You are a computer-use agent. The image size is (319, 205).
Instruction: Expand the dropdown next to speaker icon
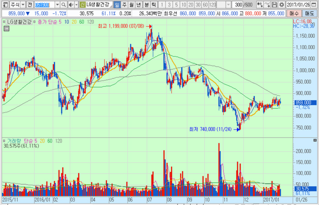(76, 5)
